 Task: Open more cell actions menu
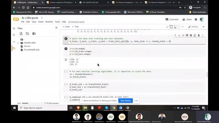pos(203,35)
